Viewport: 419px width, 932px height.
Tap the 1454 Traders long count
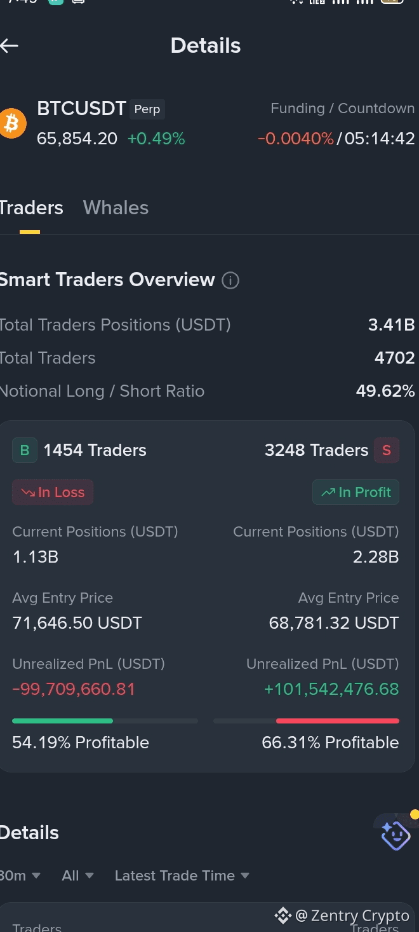(x=95, y=450)
